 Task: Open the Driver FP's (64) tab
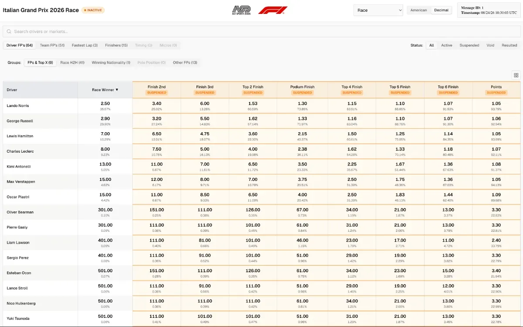20,45
